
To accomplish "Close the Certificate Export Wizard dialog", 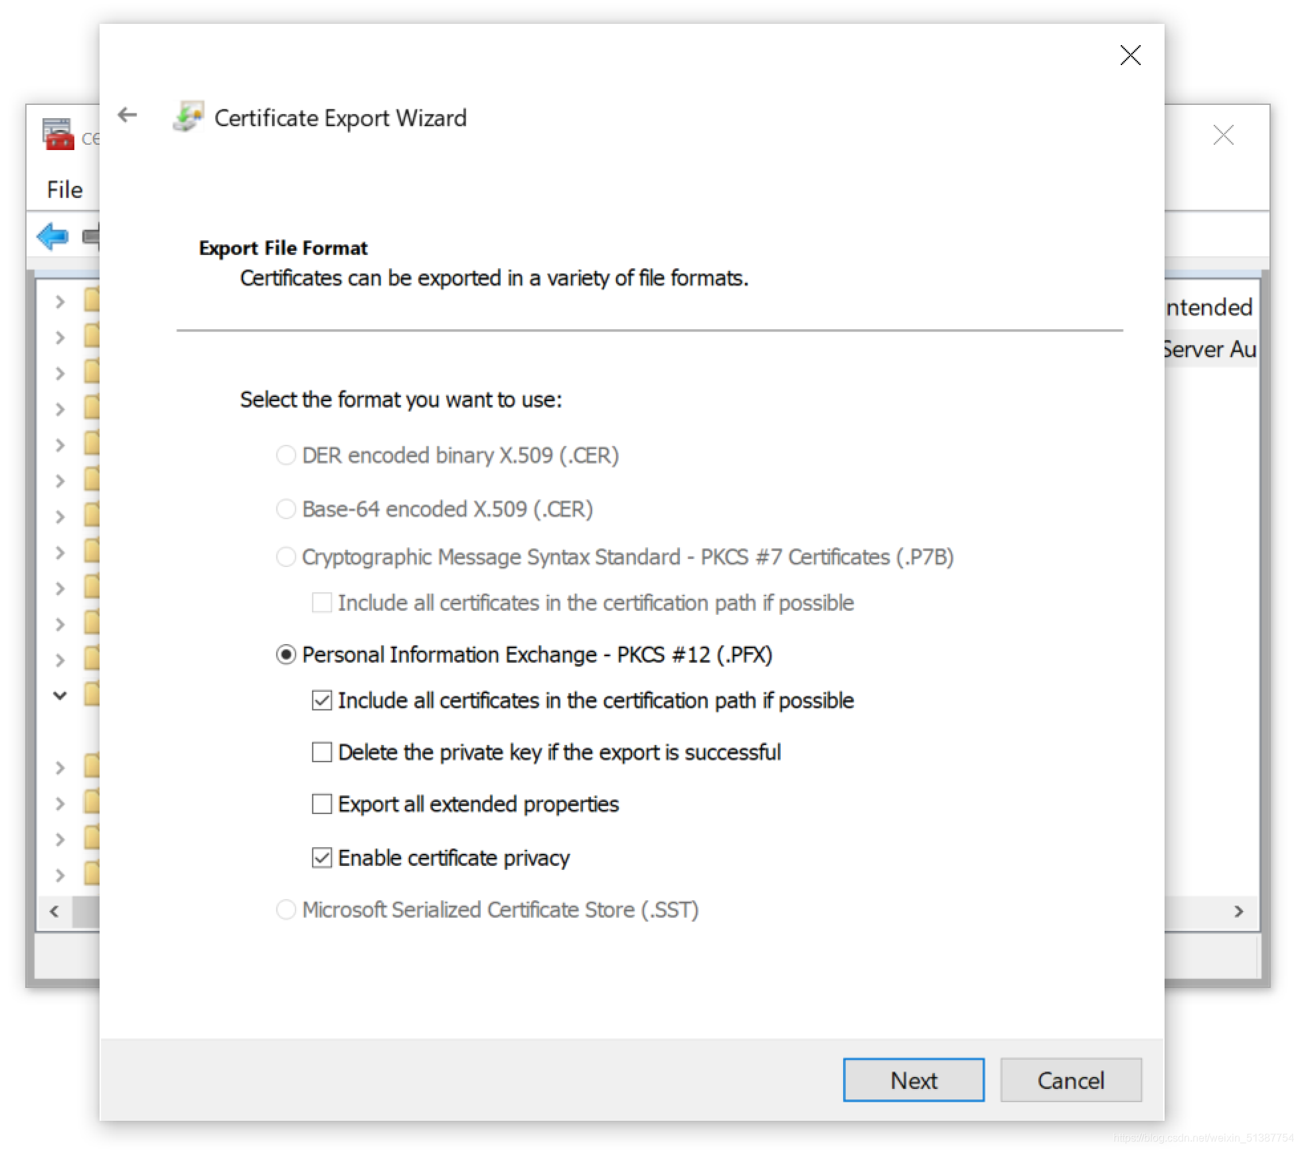I will click(1129, 55).
